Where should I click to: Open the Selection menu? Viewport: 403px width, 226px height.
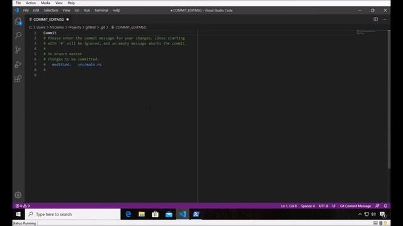tap(50, 11)
